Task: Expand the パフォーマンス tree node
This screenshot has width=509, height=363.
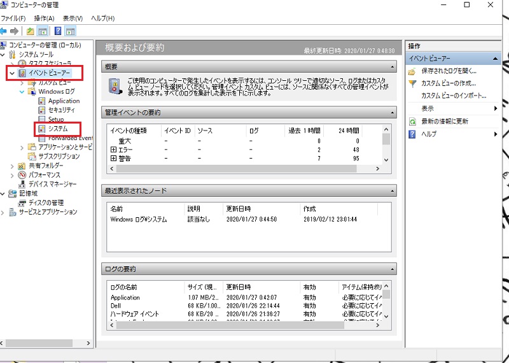Action: 12,175
